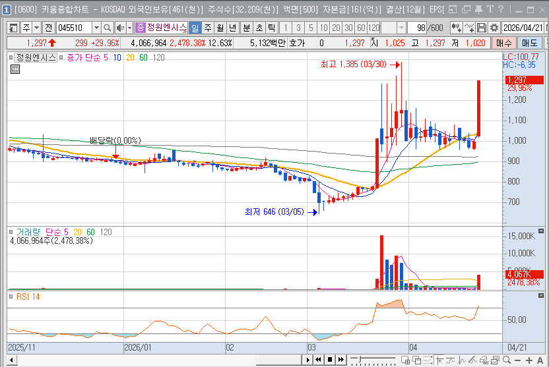Click the title bar layout window icon
Image resolution: width=549 pixels, height=367 pixels.
(x=453, y=9)
